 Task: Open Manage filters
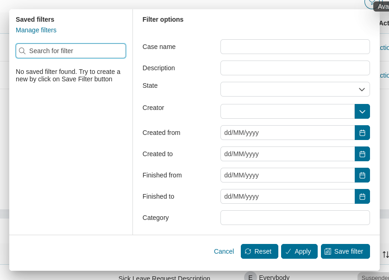[36, 30]
